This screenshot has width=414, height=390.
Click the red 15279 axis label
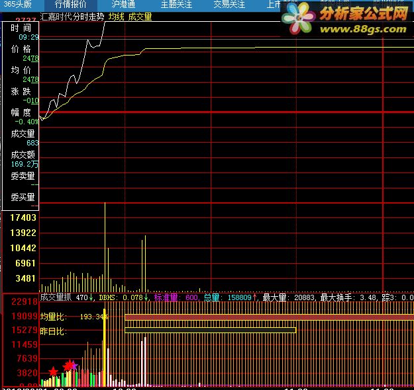click(x=25, y=330)
